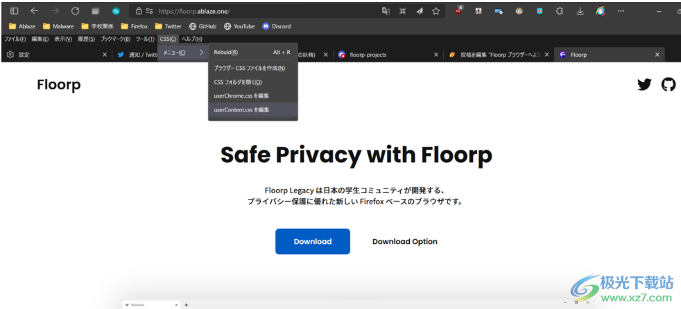Open the 編集(E) menu

(x=40, y=39)
